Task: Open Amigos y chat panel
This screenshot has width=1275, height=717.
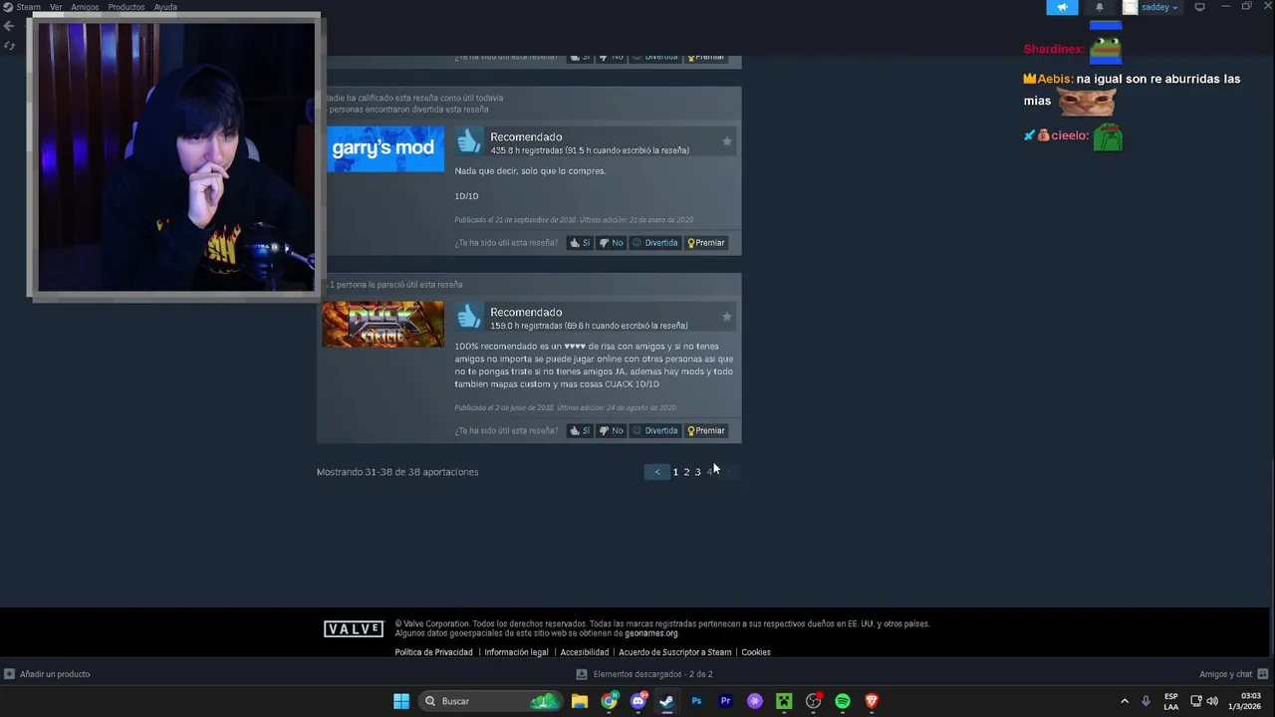Action: tap(1233, 674)
